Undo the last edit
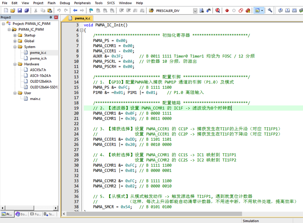The width and height of the screenshot is (303, 223). tap(59, 10)
